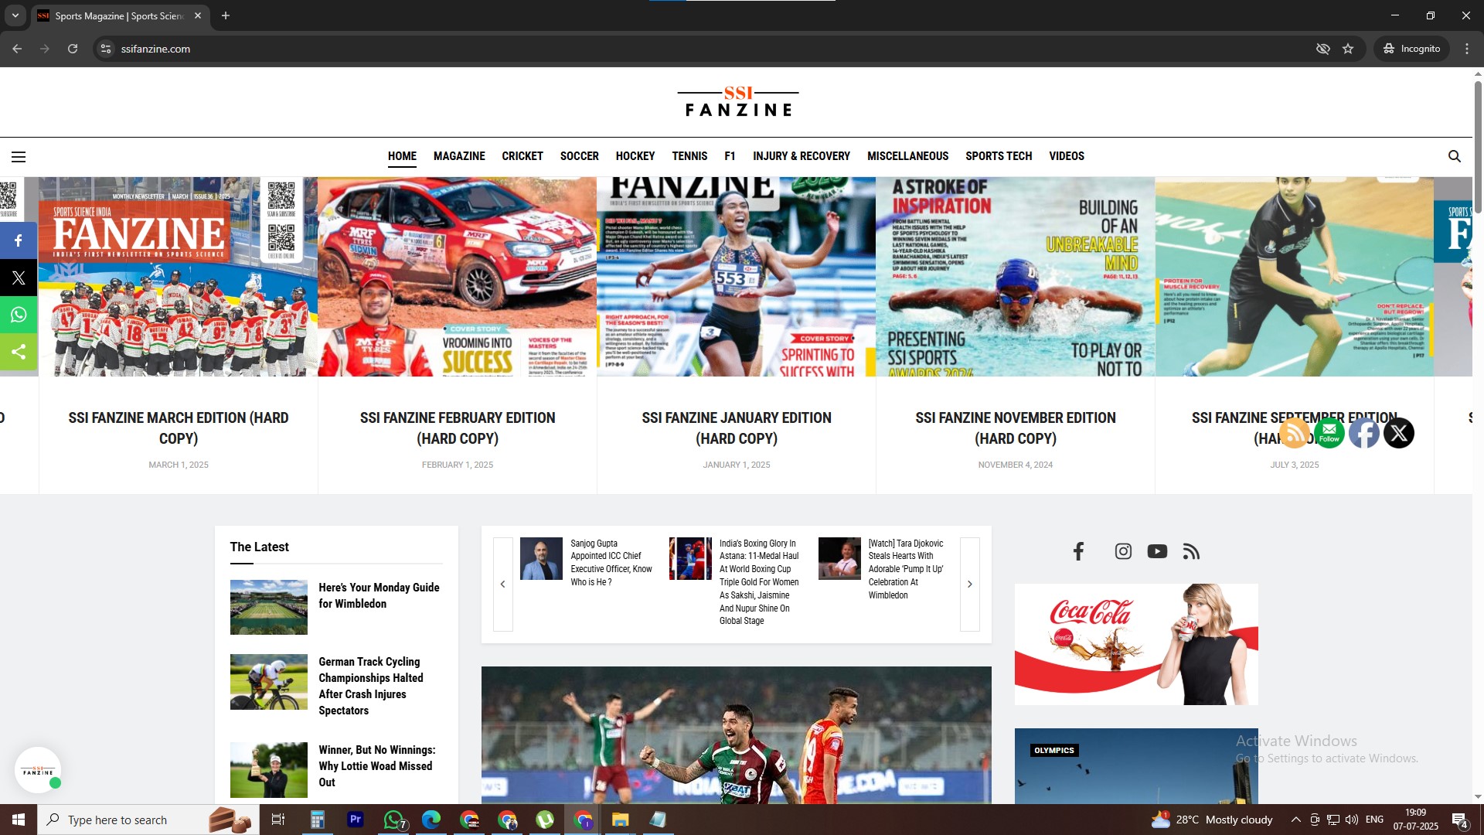Click the green general share sidebar icon
The image size is (1484, 835).
[x=19, y=353]
